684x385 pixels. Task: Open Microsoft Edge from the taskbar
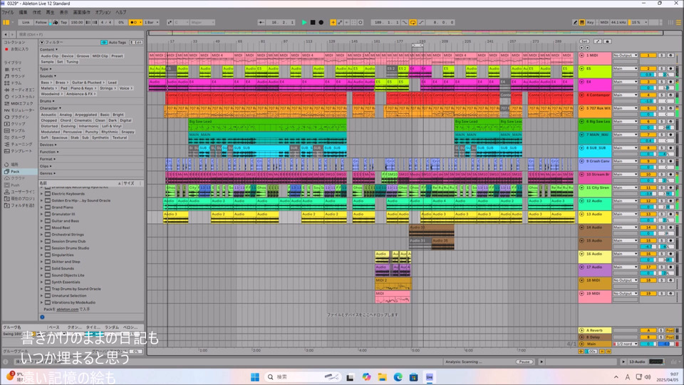[x=398, y=376]
